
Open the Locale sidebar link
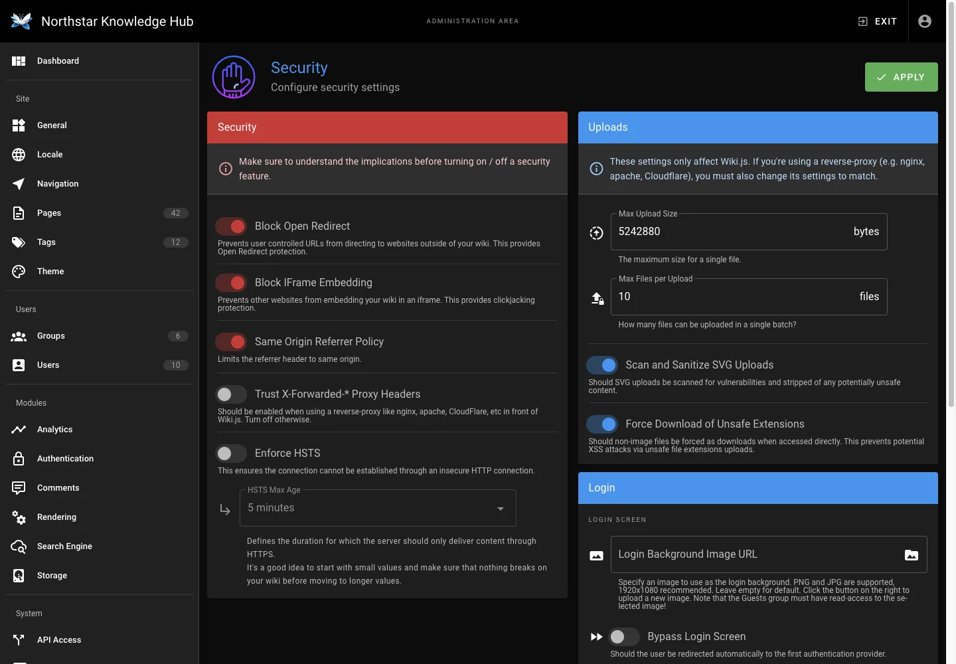100,155
